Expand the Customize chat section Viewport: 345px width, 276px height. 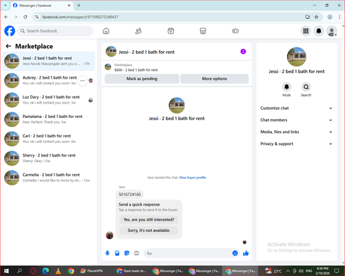(x=296, y=108)
